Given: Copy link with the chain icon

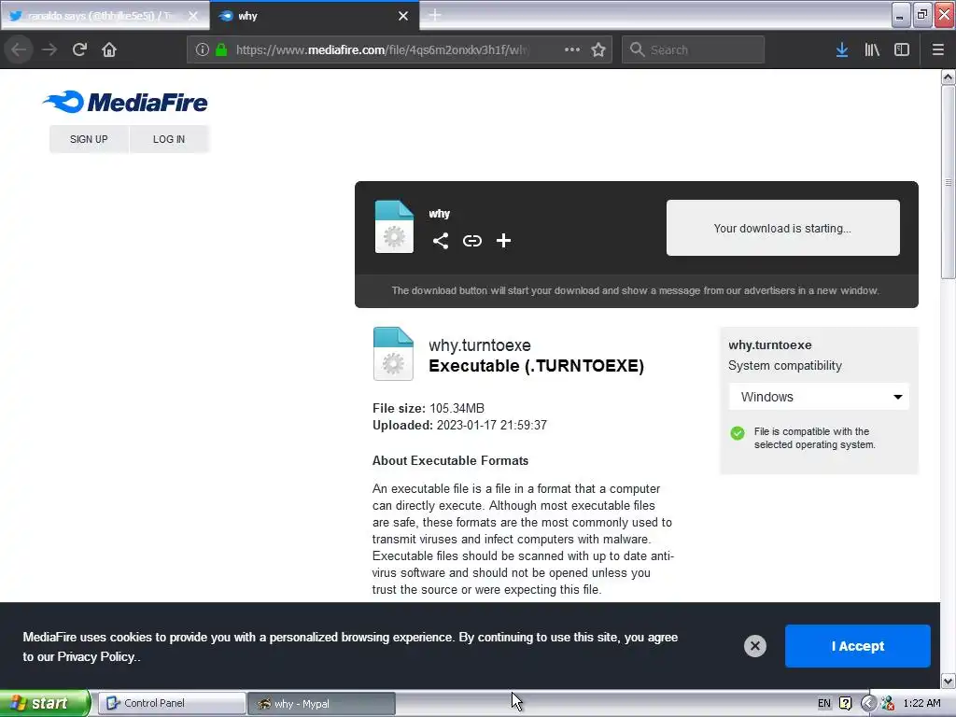Looking at the screenshot, I should [471, 241].
